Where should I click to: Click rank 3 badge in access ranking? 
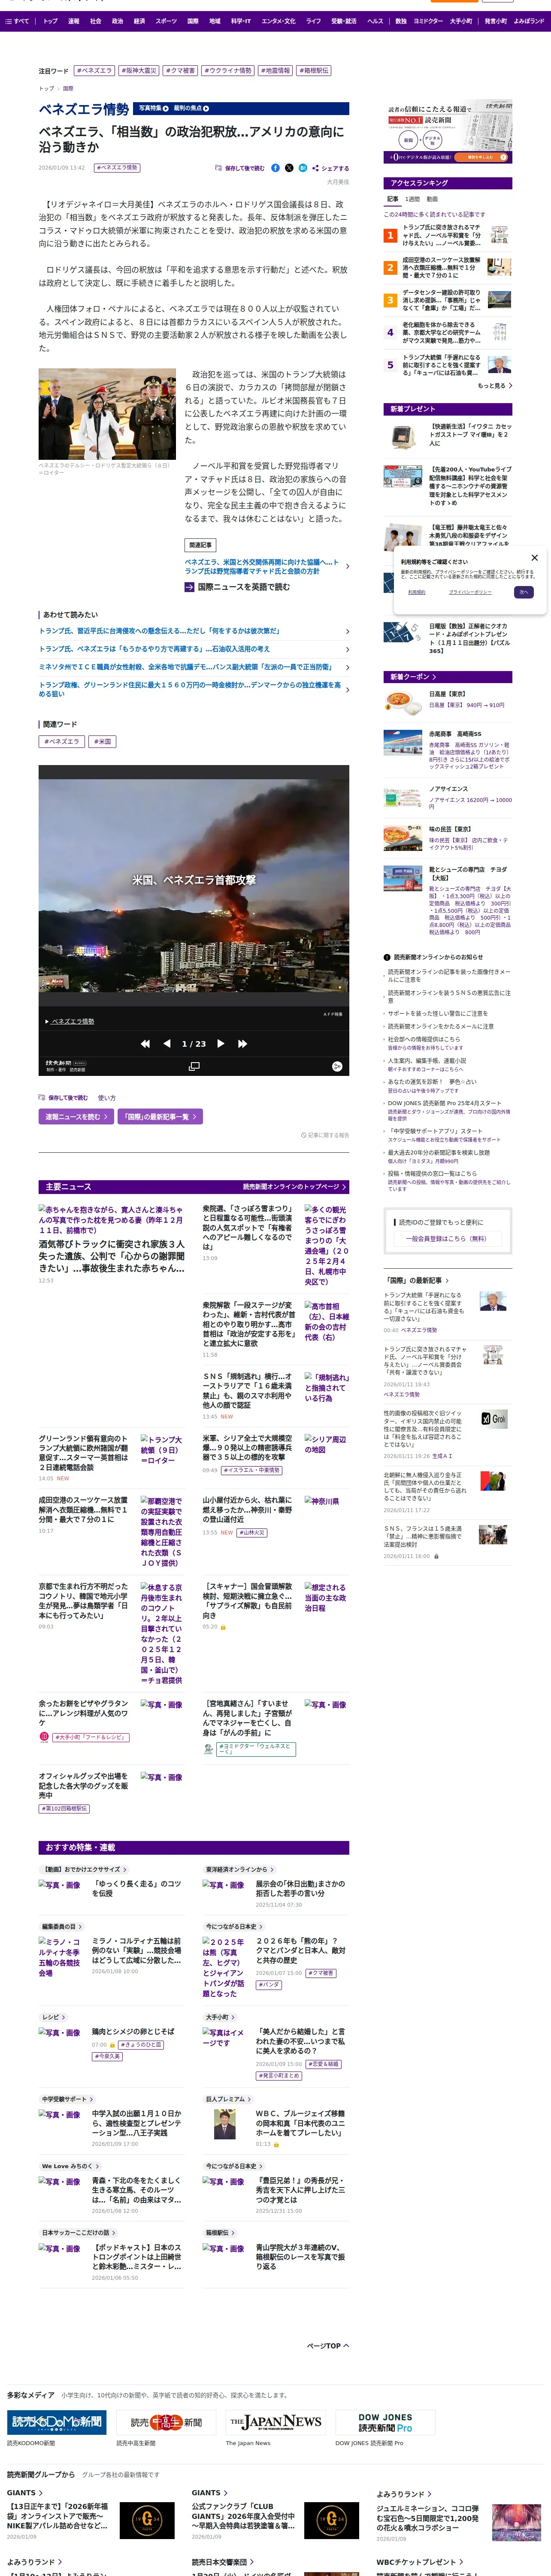click(x=390, y=300)
